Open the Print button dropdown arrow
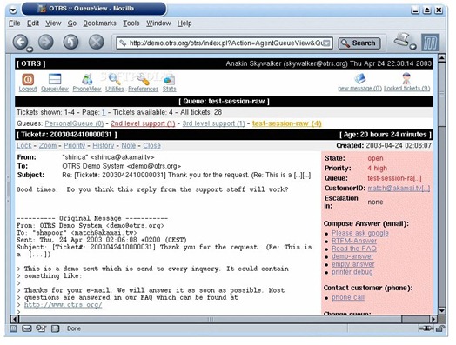The height and width of the screenshot is (345, 456). (x=413, y=46)
